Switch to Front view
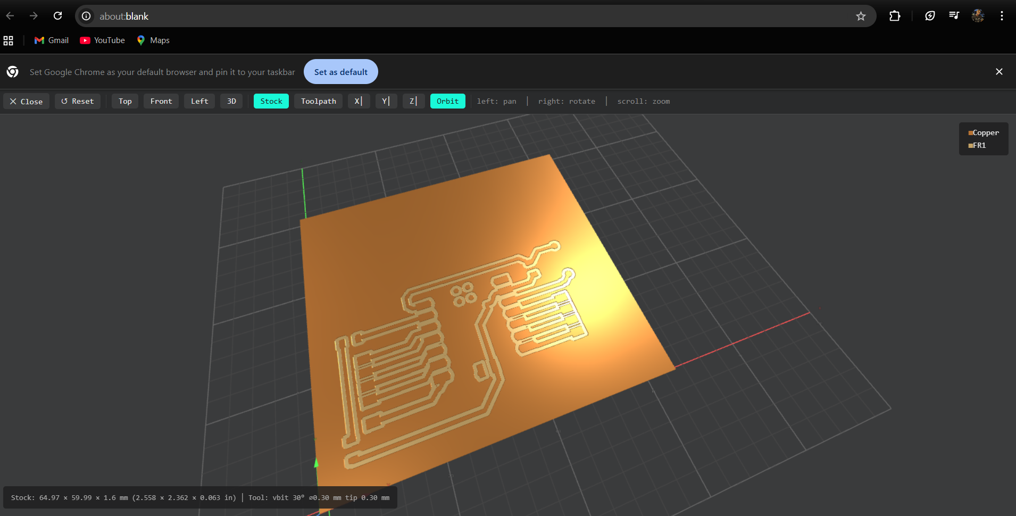 click(161, 101)
